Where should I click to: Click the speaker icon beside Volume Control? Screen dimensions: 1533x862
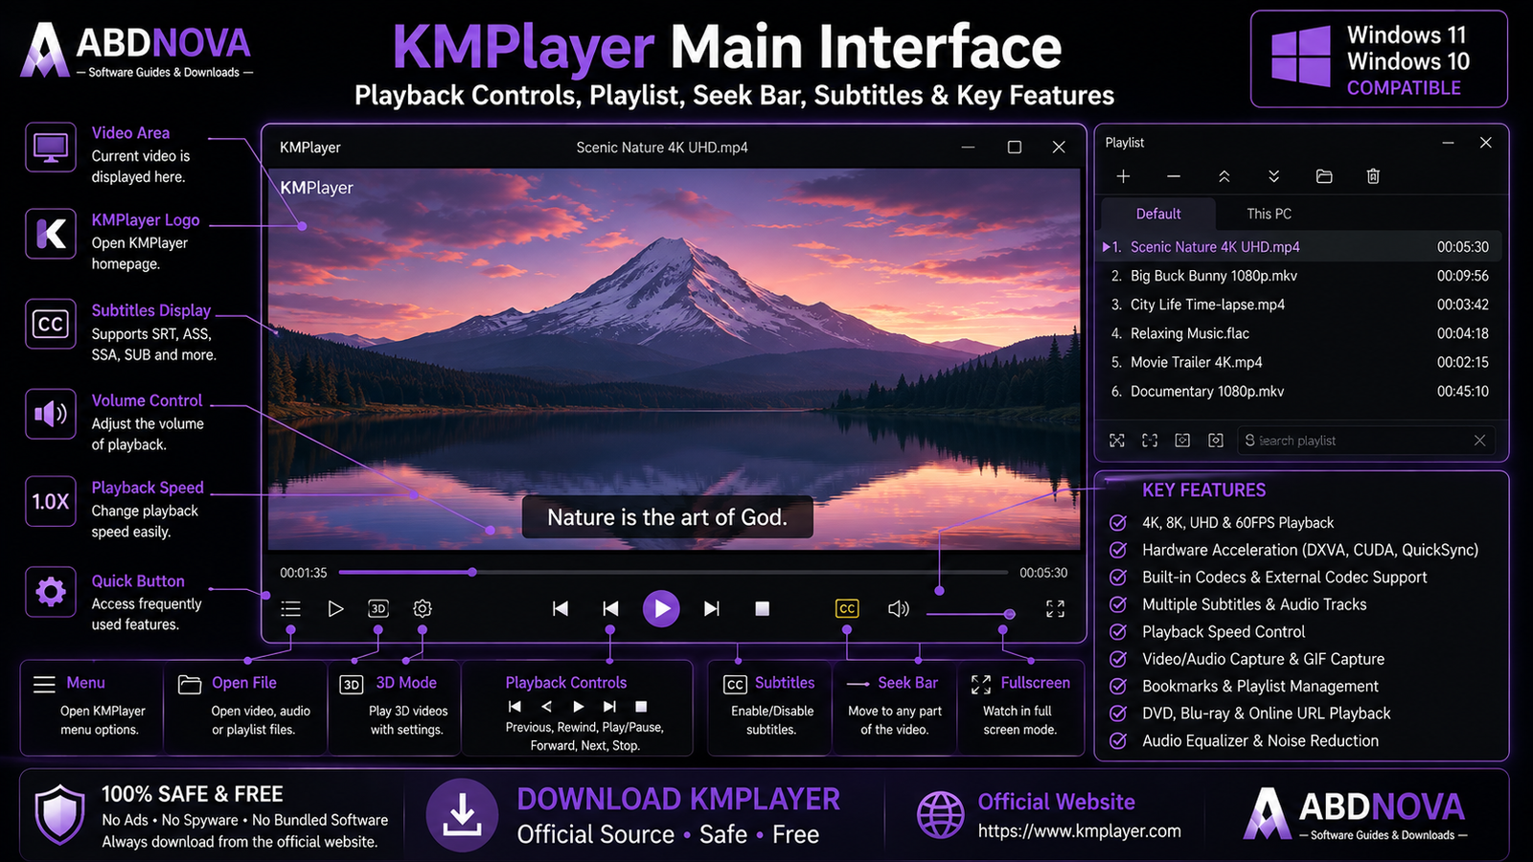[51, 414]
